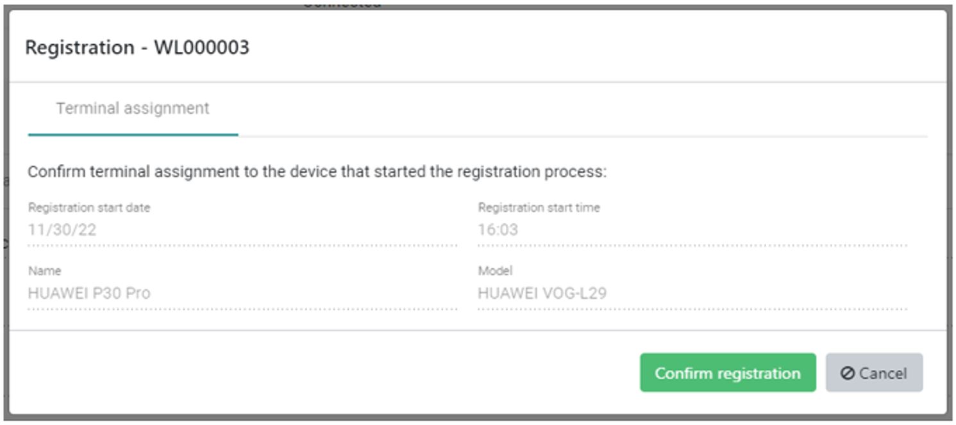Click the small "Model" field label
Image resolution: width=956 pixels, height=425 pixels.
click(x=495, y=271)
